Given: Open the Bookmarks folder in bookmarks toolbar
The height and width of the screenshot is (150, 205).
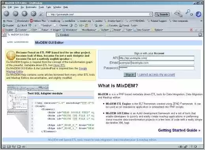Looking at the screenshot, I should [x=22, y=21].
